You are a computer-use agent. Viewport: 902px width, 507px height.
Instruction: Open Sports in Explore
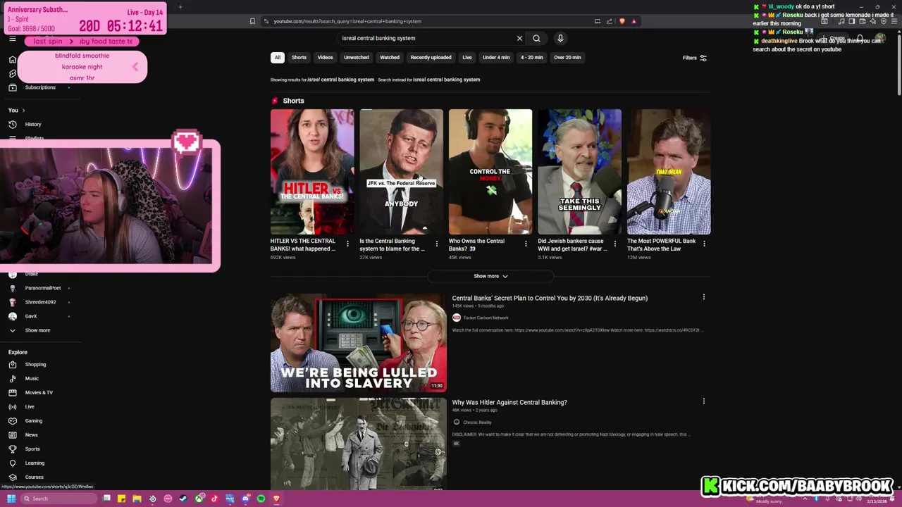[32, 449]
